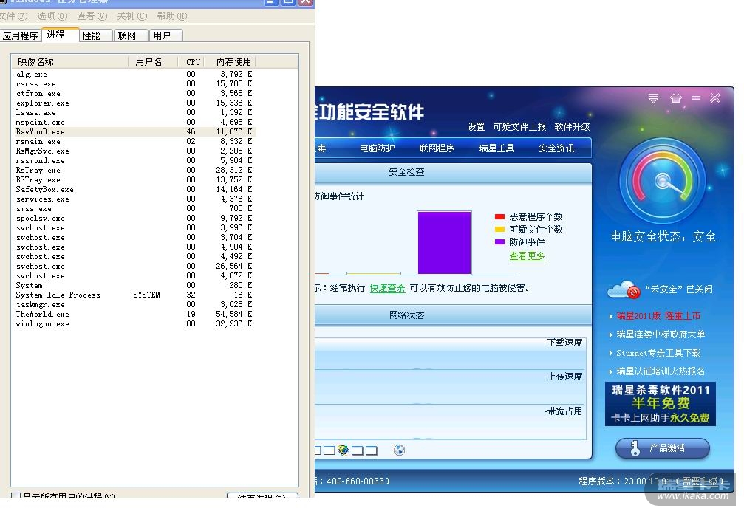
Task: Switch to 应用程序 tab
Action: tap(21, 35)
